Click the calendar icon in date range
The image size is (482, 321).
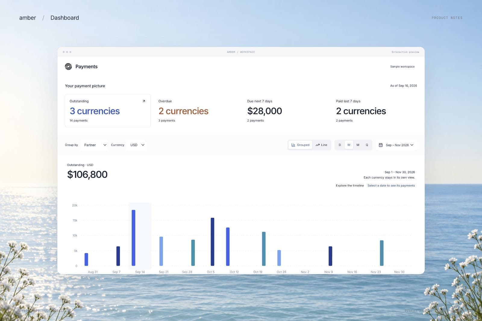pyautogui.click(x=380, y=145)
